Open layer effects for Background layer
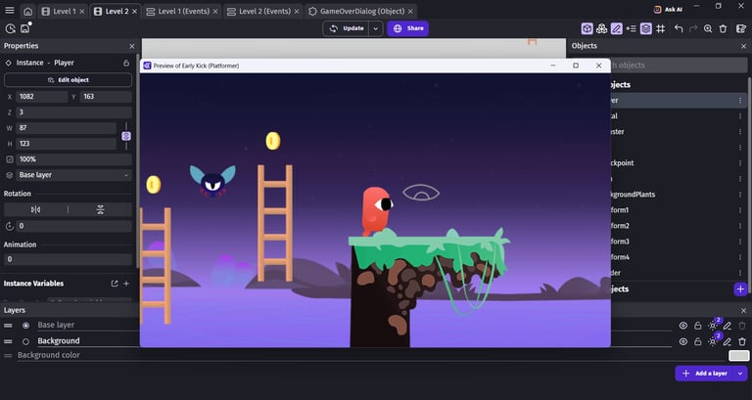 pyautogui.click(x=713, y=341)
